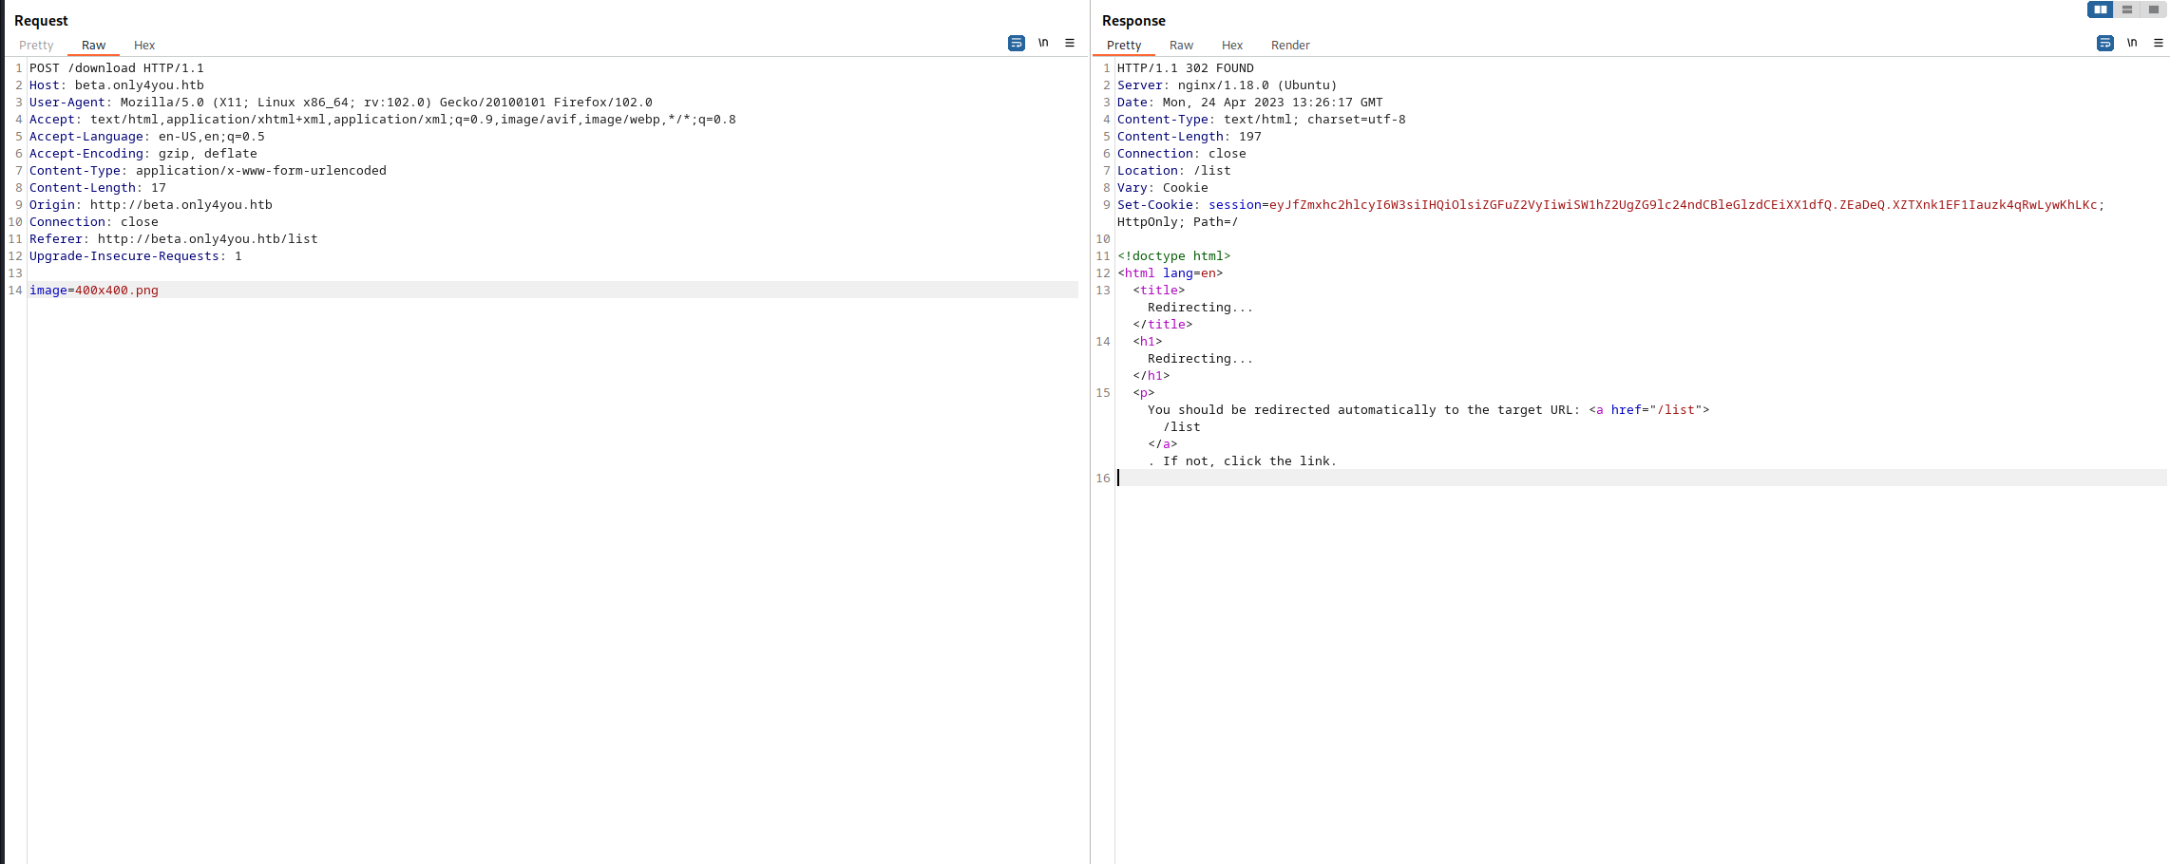The image size is (2170, 864).
Task: Open the Response Hex tab
Action: click(1232, 46)
